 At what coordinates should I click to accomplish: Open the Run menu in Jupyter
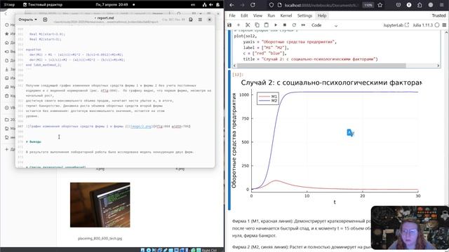tap(271, 15)
